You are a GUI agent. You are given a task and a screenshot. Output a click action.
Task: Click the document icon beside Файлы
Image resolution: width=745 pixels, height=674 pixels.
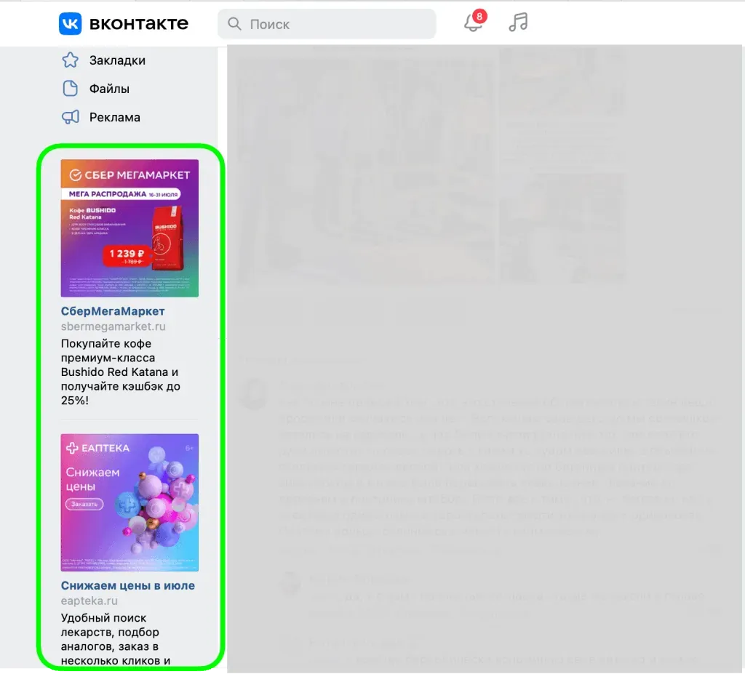[x=70, y=89]
